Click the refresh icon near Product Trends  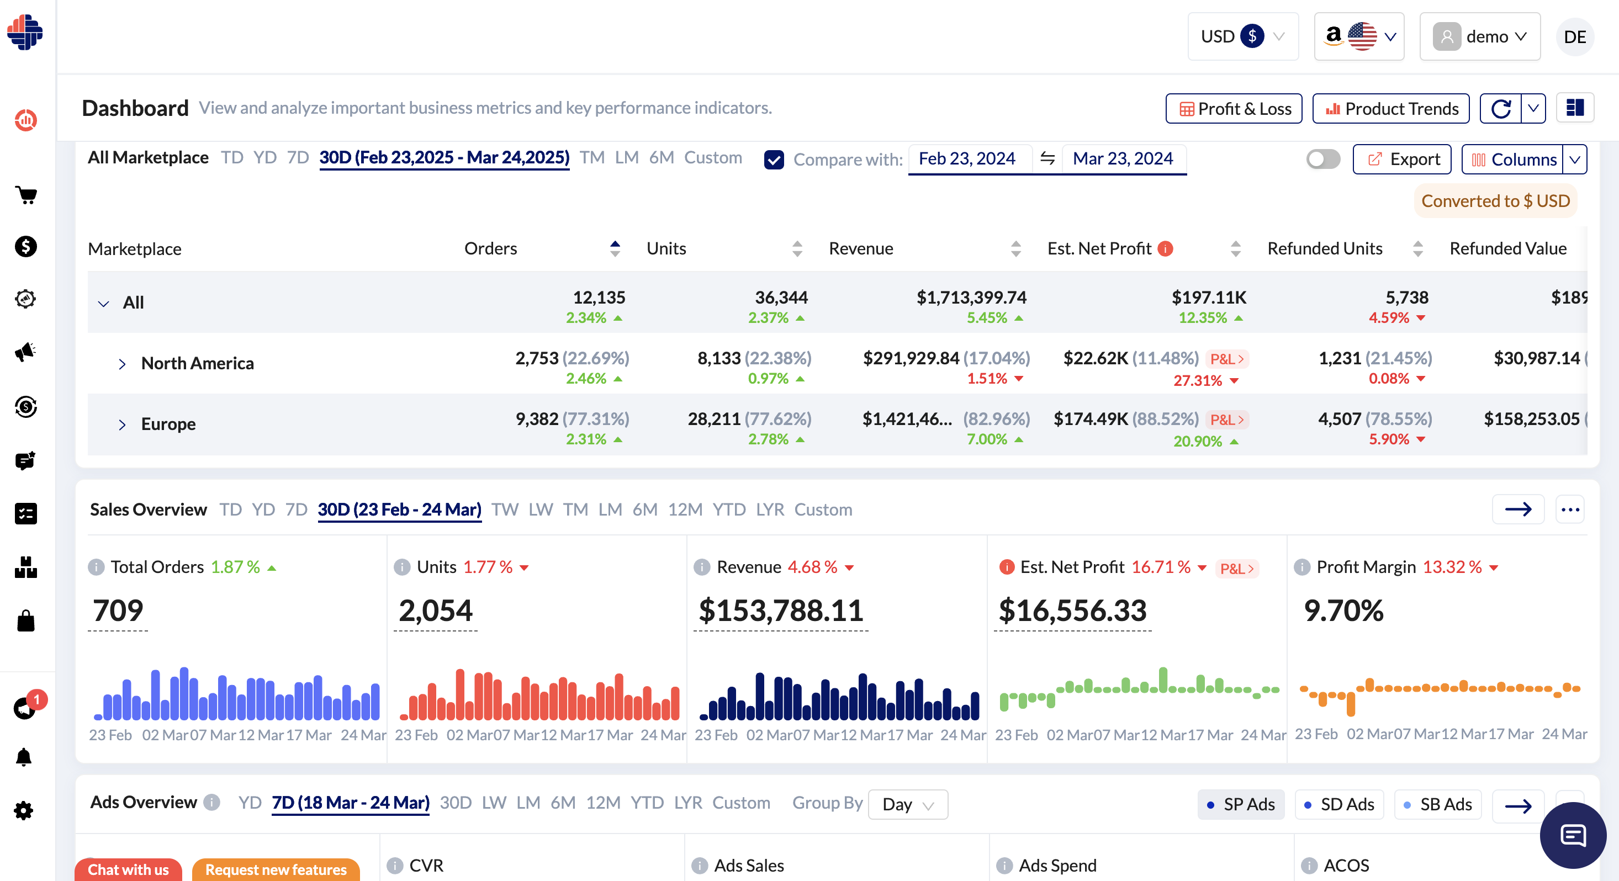point(1501,108)
